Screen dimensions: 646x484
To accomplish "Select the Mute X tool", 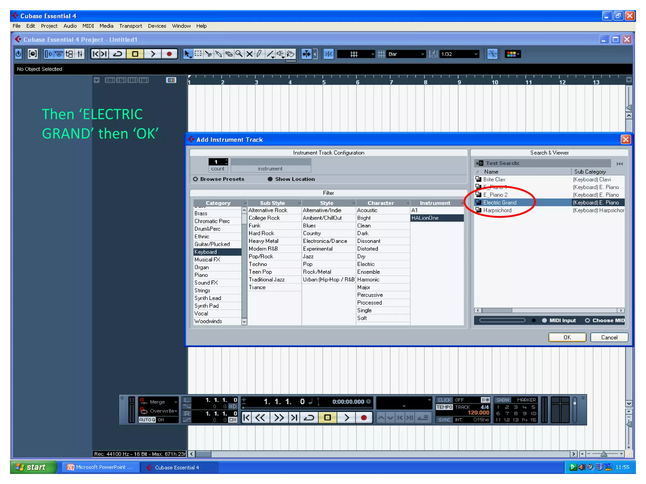I will pos(250,54).
